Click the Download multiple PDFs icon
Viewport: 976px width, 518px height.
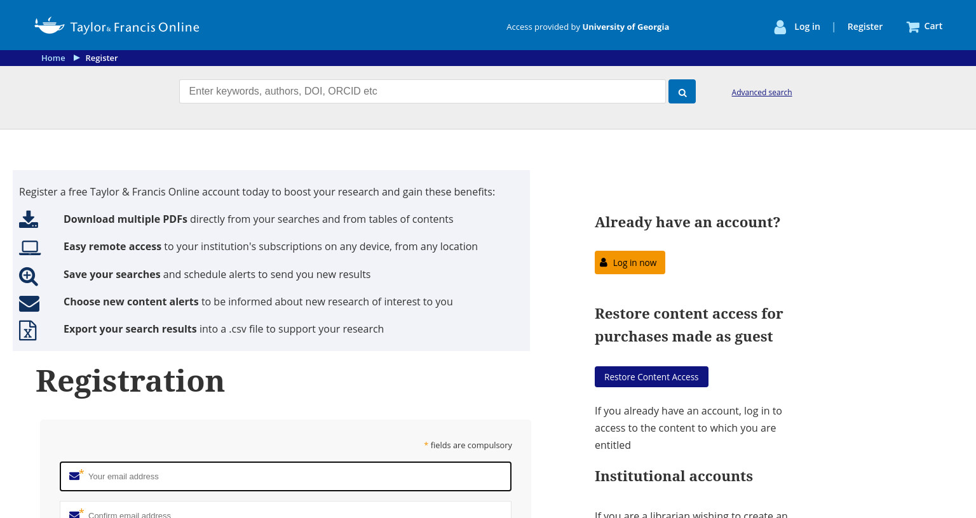pos(29,219)
